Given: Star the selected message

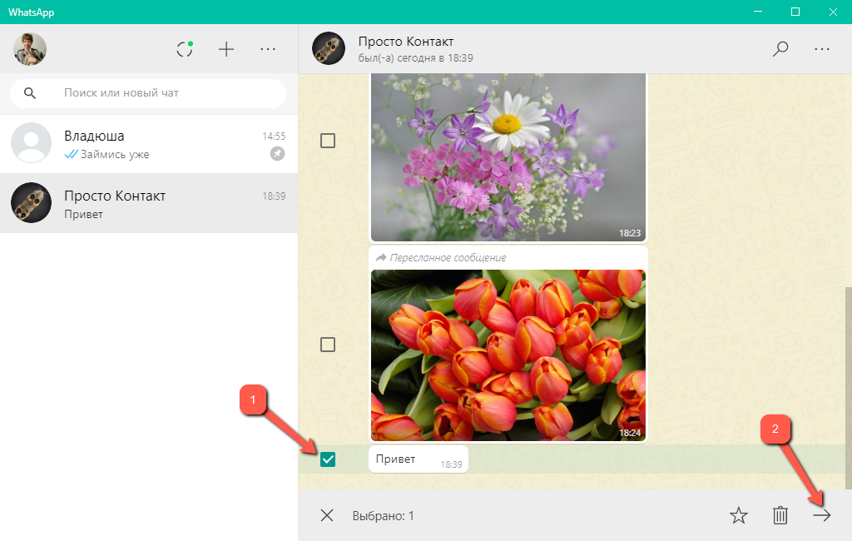Looking at the screenshot, I should coord(738,516).
